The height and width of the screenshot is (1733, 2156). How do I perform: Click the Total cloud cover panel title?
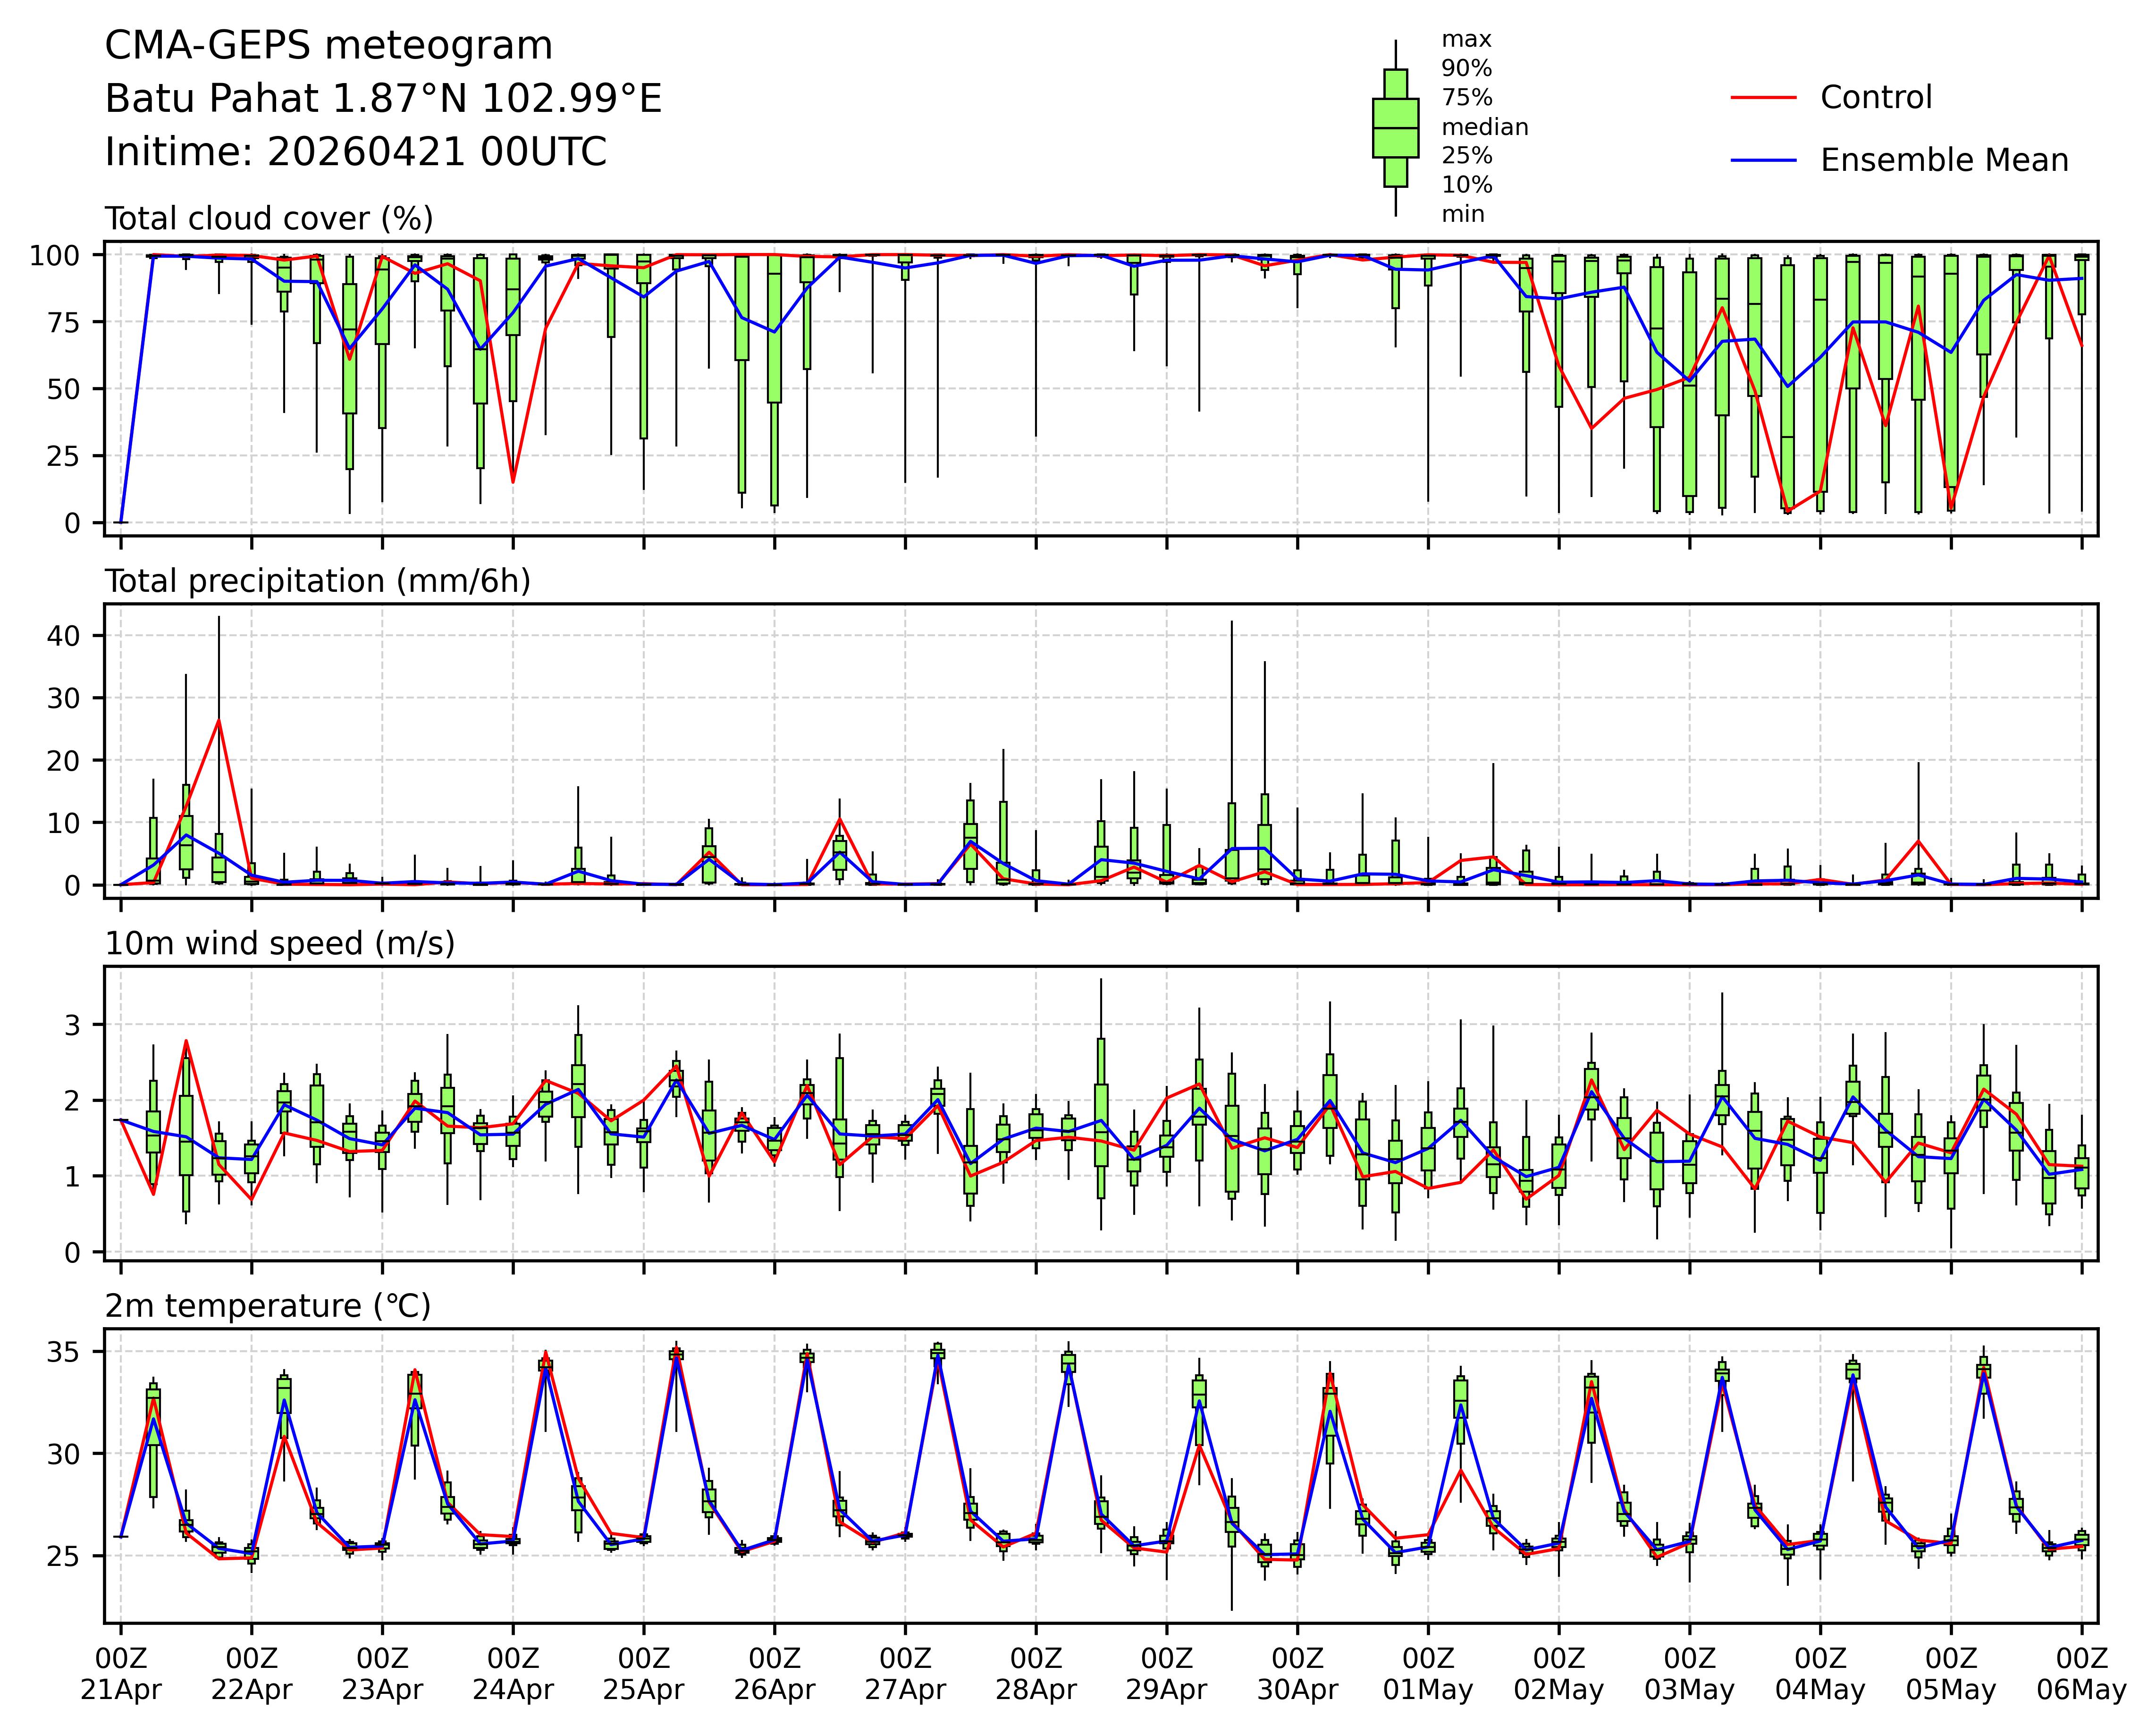point(269,219)
